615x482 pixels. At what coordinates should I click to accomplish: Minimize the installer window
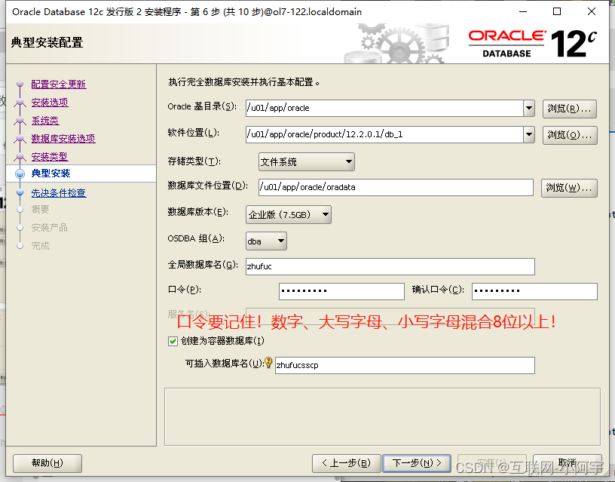pyautogui.click(x=523, y=11)
